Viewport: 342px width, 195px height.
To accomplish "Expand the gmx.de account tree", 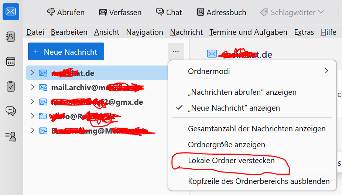I will [x=32, y=101].
